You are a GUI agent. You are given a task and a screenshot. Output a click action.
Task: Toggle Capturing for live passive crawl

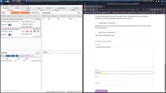click(x=10, y=25)
